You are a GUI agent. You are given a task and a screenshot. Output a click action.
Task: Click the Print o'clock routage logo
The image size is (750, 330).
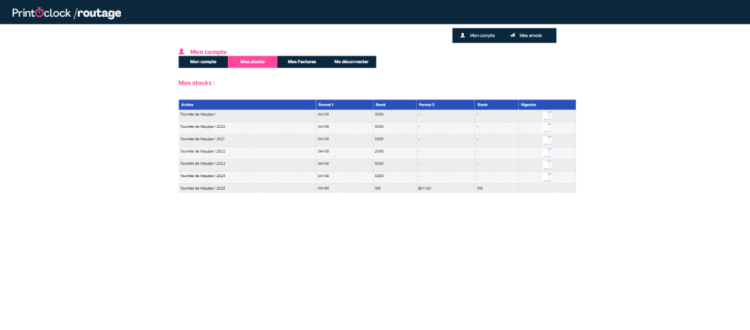click(67, 13)
